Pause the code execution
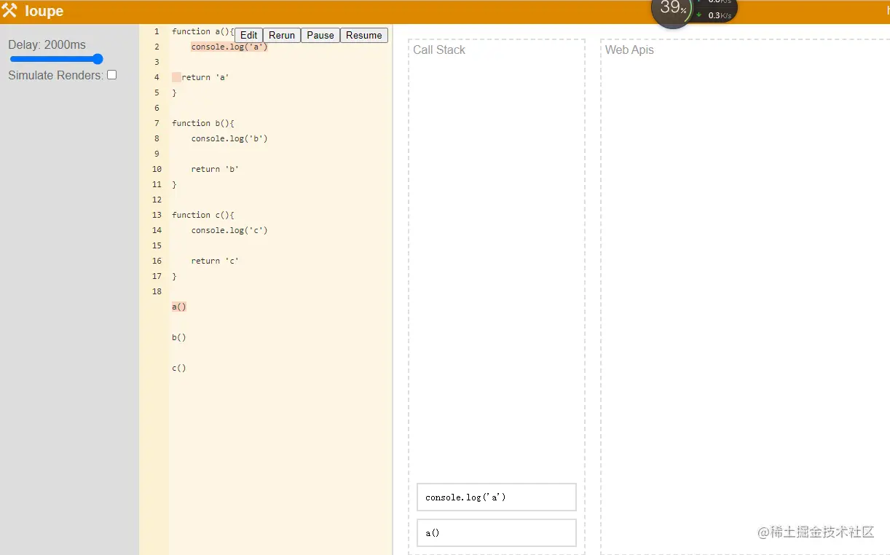The image size is (890, 555). (x=320, y=35)
